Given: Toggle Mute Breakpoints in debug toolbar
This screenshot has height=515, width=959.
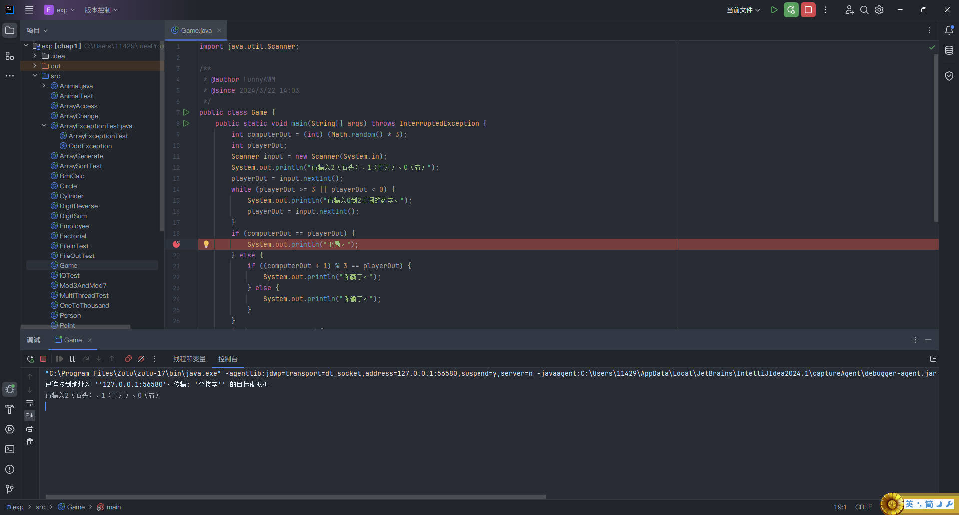Looking at the screenshot, I should [141, 359].
